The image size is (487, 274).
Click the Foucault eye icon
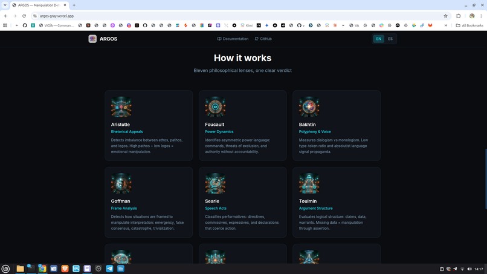215,107
